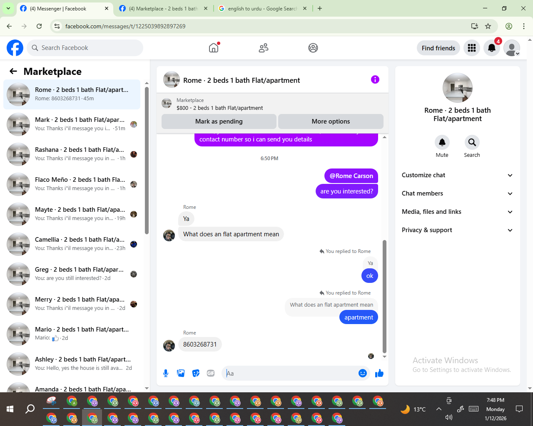Search in conversation magnifier icon
Screen dimensions: 533x426
[x=472, y=142]
